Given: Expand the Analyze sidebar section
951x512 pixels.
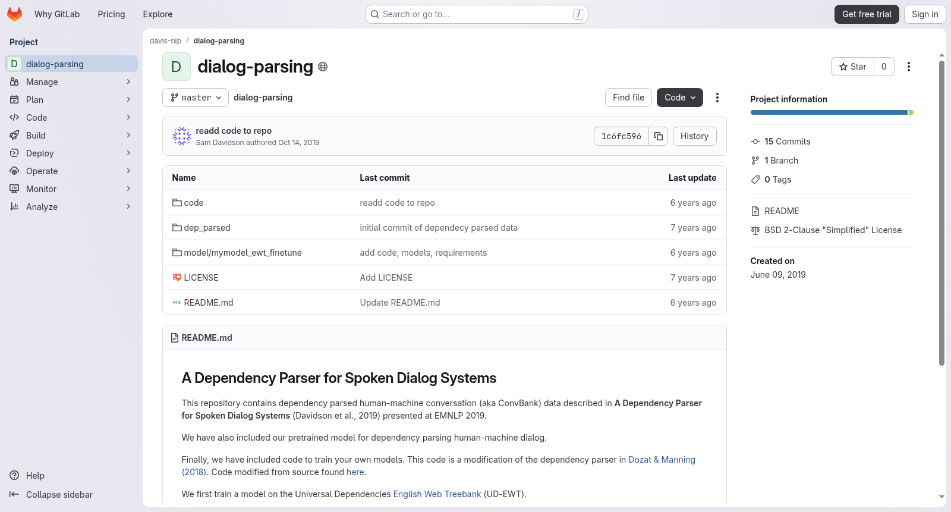Looking at the screenshot, I should (128, 206).
